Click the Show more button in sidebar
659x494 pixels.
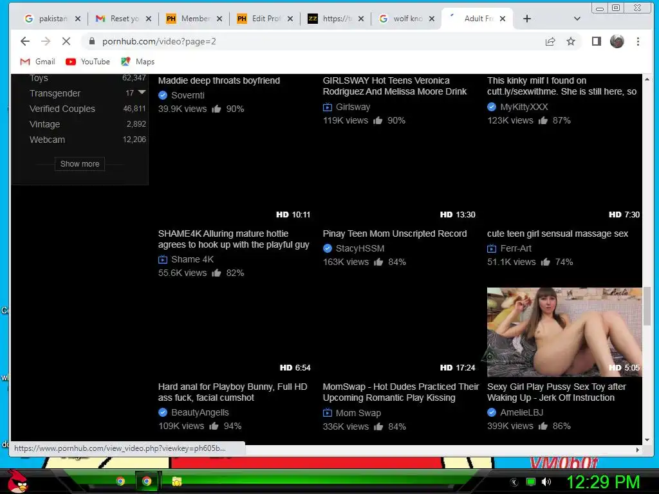pyautogui.click(x=80, y=164)
